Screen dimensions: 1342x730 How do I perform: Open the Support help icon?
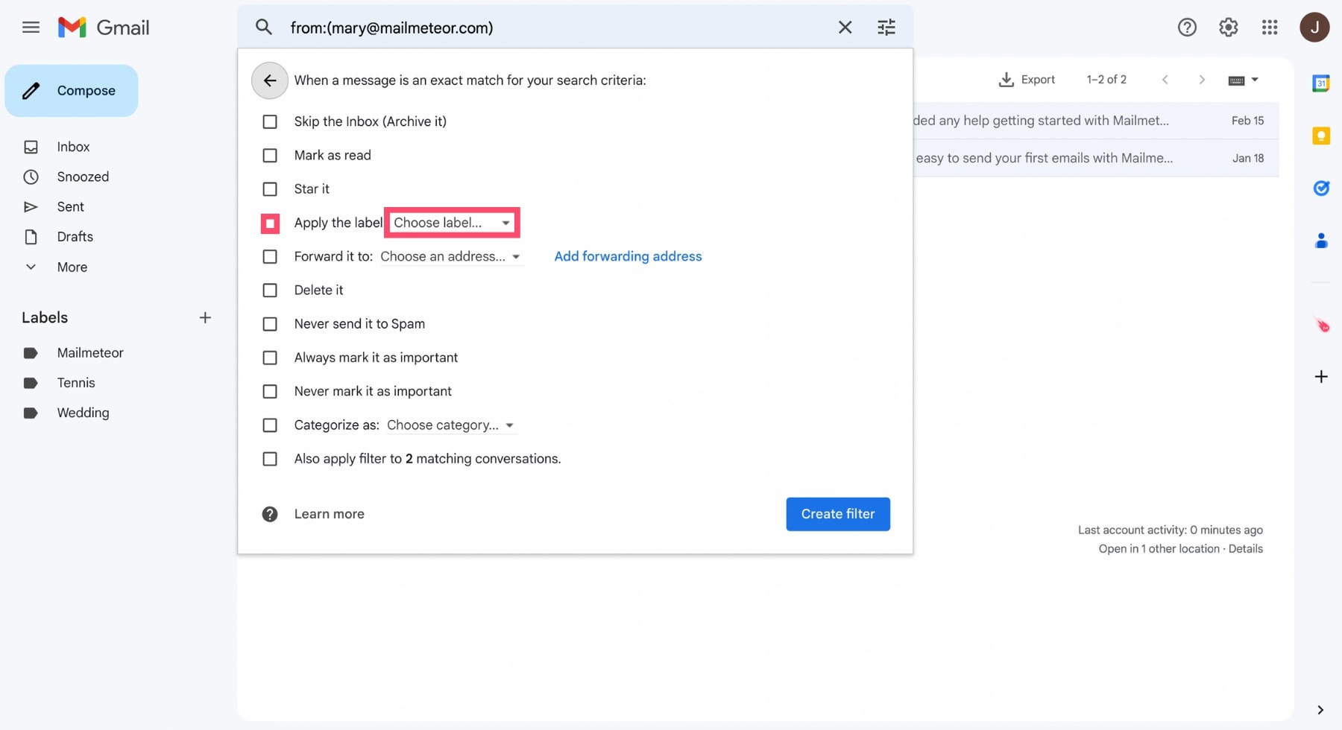(x=1187, y=28)
